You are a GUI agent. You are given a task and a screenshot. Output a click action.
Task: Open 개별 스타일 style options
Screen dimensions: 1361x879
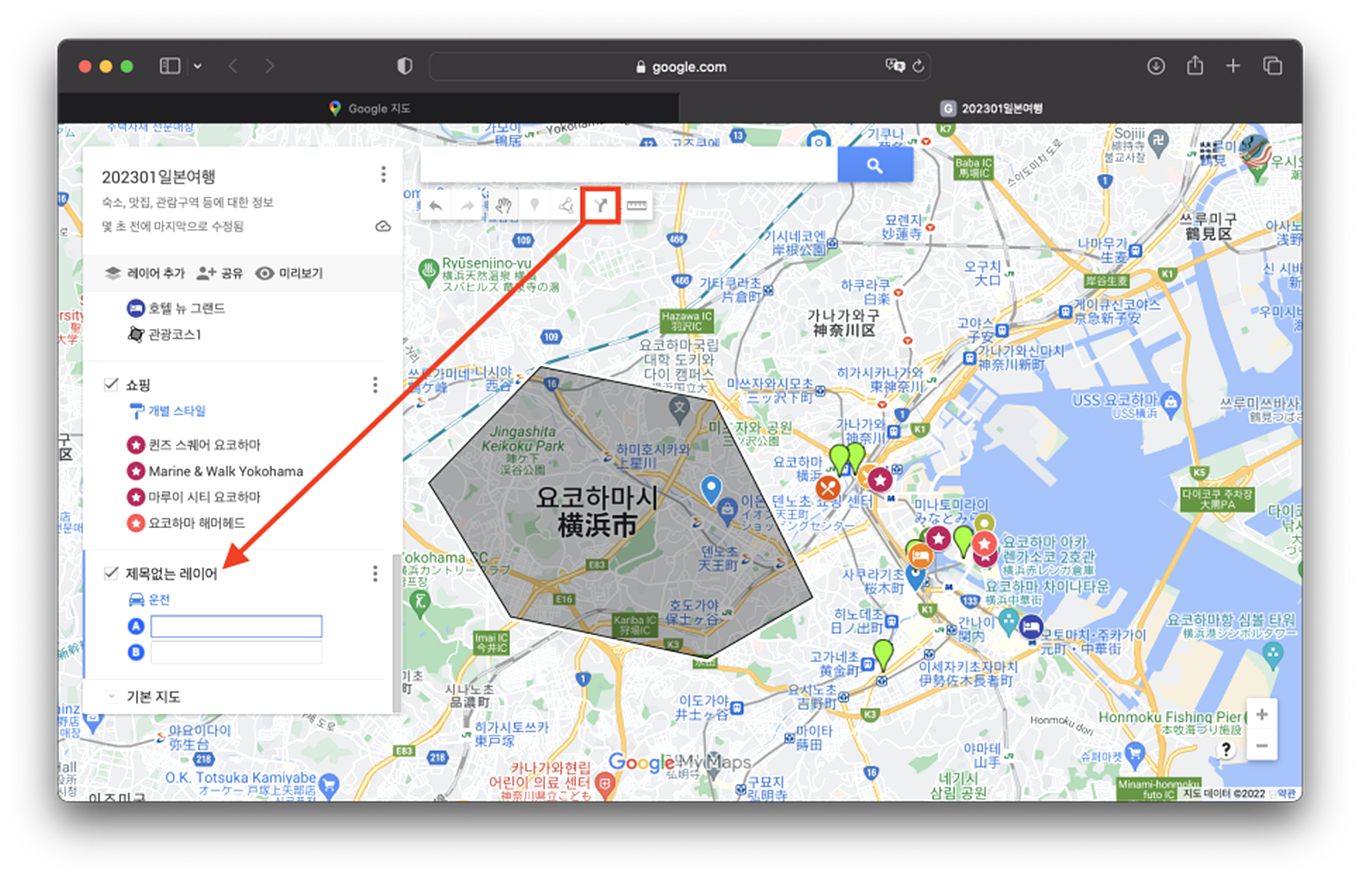[x=168, y=411]
